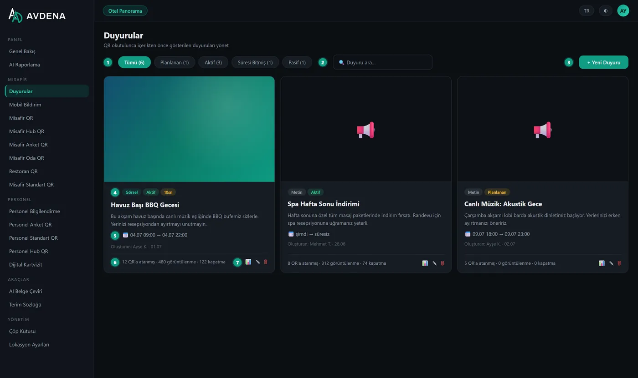The width and height of the screenshot is (638, 378).
Task: Open statistics chart for Havuz Başı BBQ Gecesi
Action: (x=248, y=262)
